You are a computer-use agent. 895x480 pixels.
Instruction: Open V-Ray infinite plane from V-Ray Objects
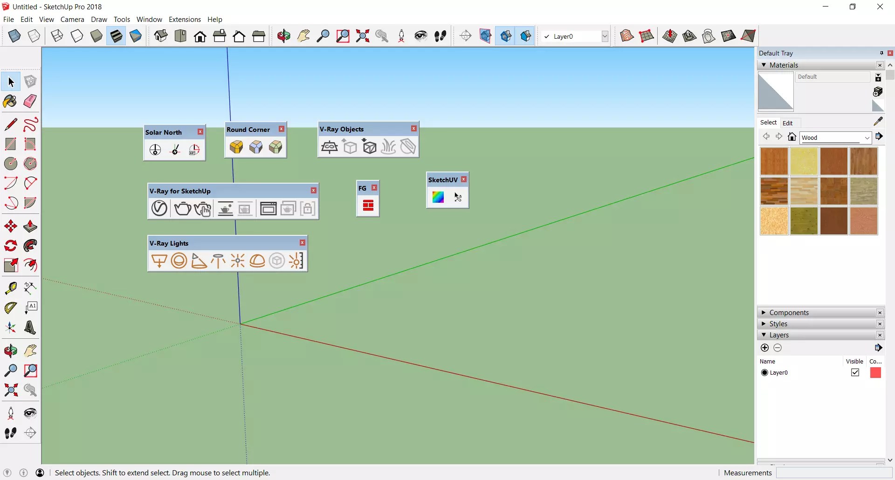pyautogui.click(x=330, y=147)
